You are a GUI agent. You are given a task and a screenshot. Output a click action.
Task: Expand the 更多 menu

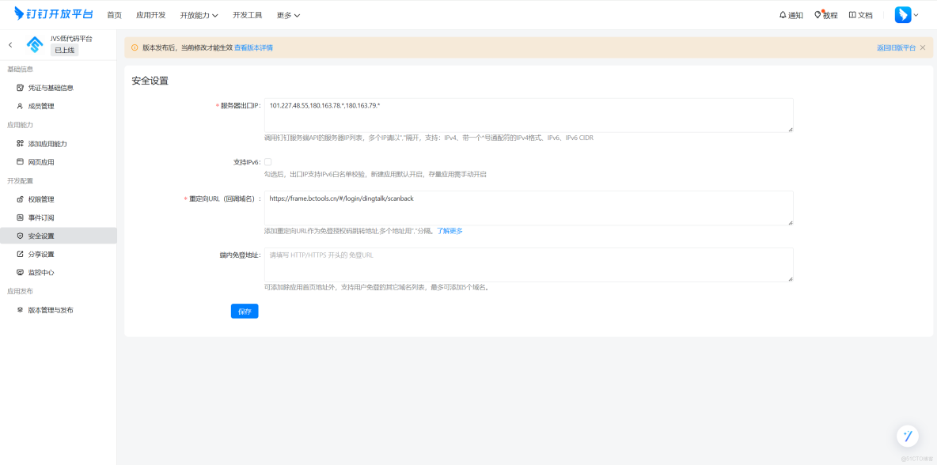[x=285, y=14]
